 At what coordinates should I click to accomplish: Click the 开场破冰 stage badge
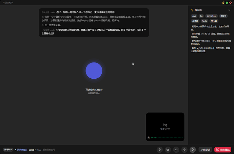click(8, 150)
